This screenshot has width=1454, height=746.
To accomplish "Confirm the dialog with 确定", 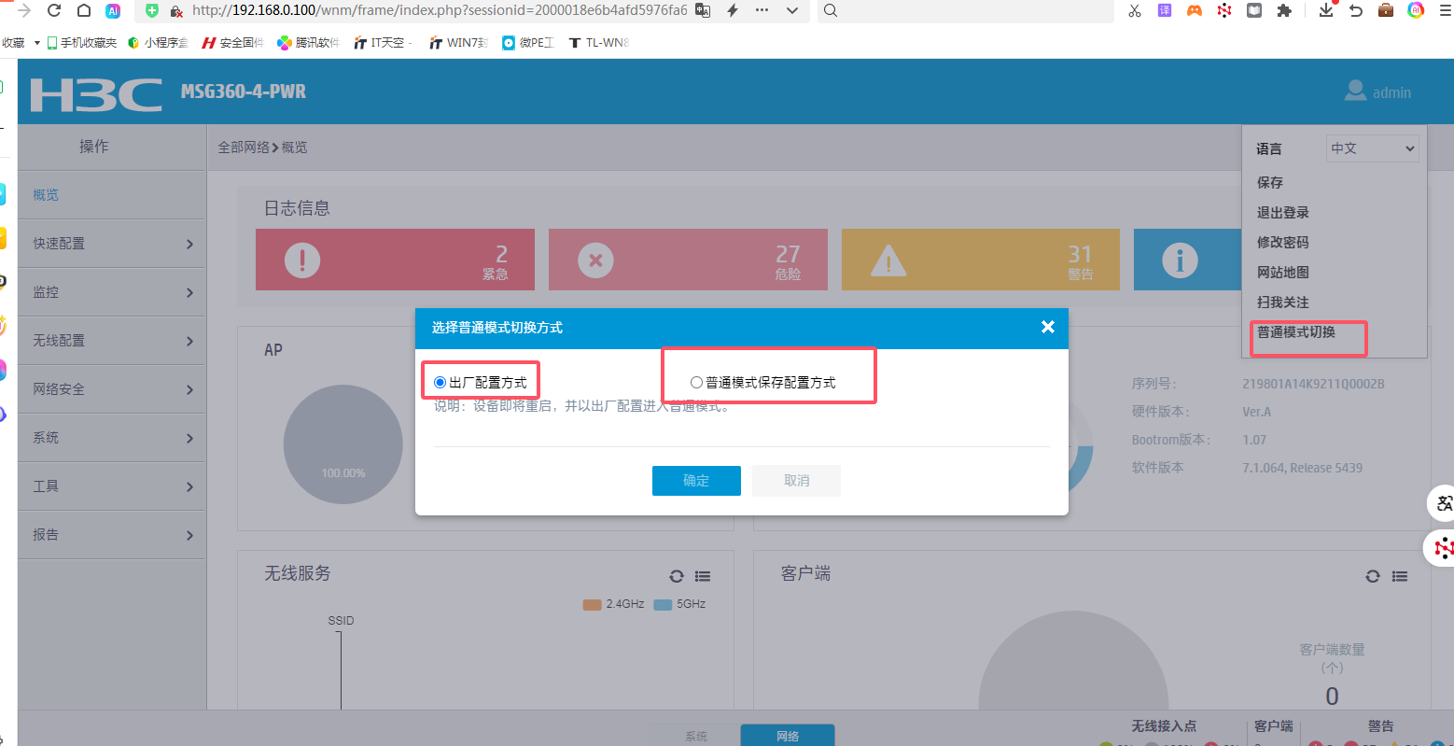I will coord(696,481).
